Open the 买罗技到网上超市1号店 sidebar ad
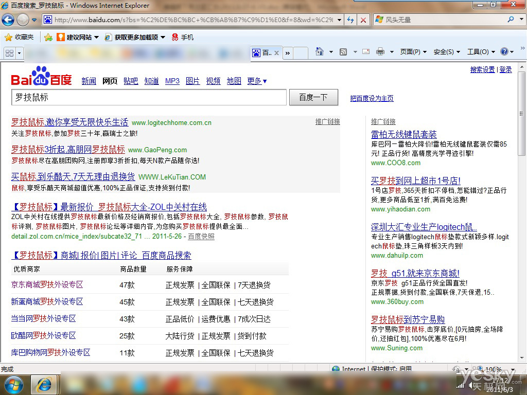Screen dimensions: 527x395 pos(416,181)
